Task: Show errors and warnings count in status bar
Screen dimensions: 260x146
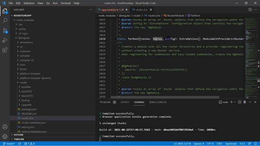Action: (29, 144)
